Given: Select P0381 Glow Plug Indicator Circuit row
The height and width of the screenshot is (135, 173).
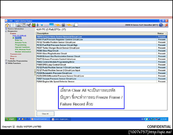Looking at the screenshot, I should tap(101, 53).
